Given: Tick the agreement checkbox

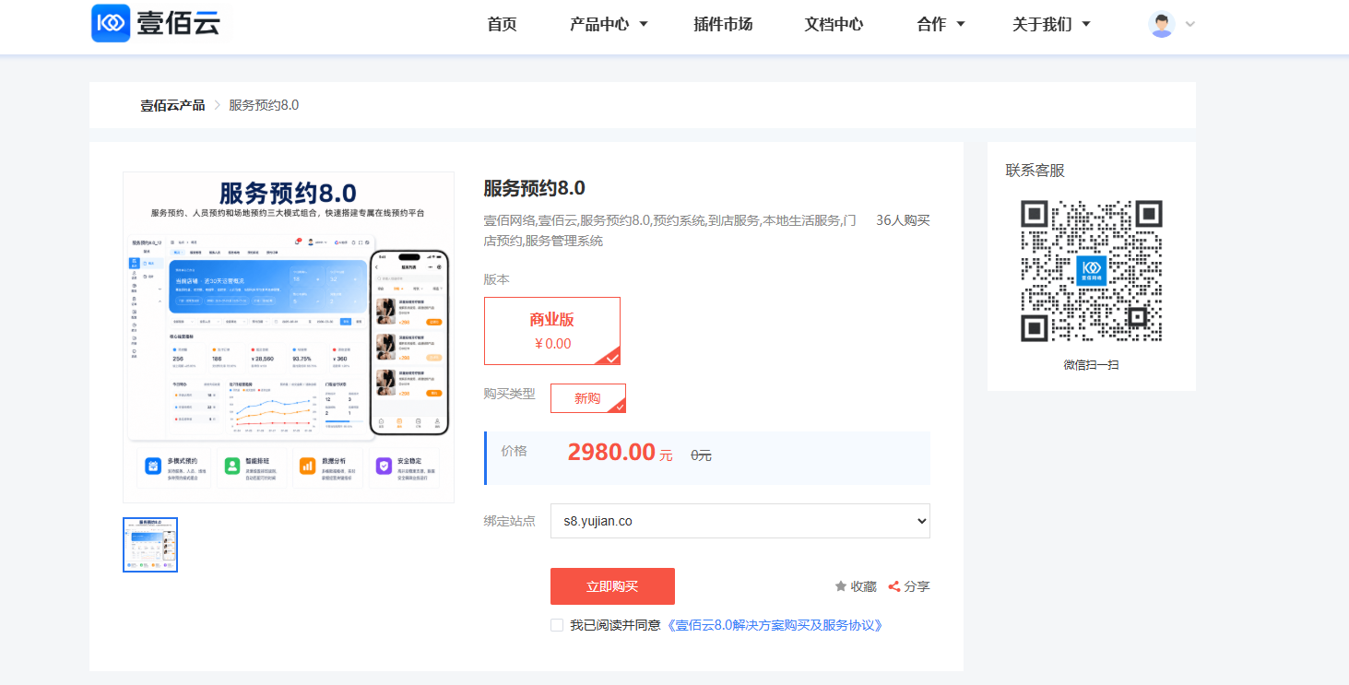Looking at the screenshot, I should pos(557,625).
